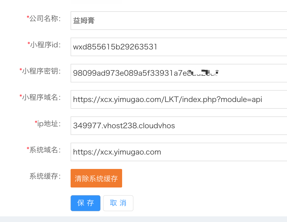
Task: Focus the ip地址 input field
Action: click(x=179, y=125)
